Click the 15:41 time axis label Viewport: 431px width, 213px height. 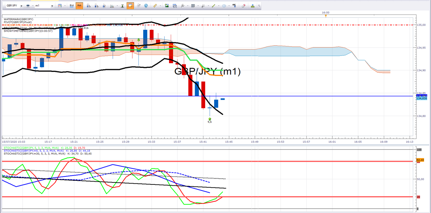pyautogui.click(x=203, y=142)
